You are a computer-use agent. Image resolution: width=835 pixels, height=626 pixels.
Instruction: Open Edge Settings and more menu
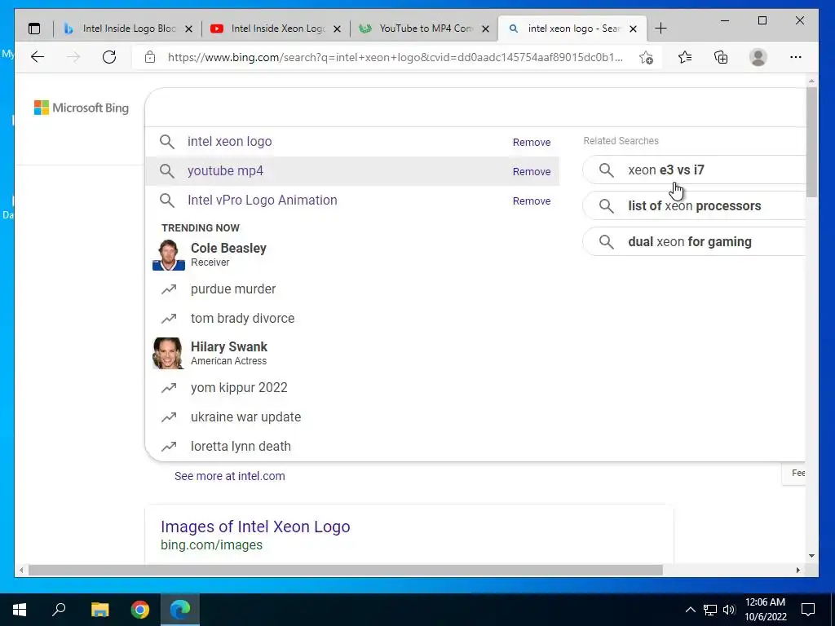[796, 57]
